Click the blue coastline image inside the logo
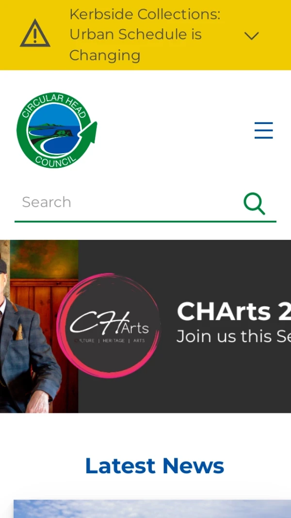Screen dimensions: 291x518 pos(53,130)
